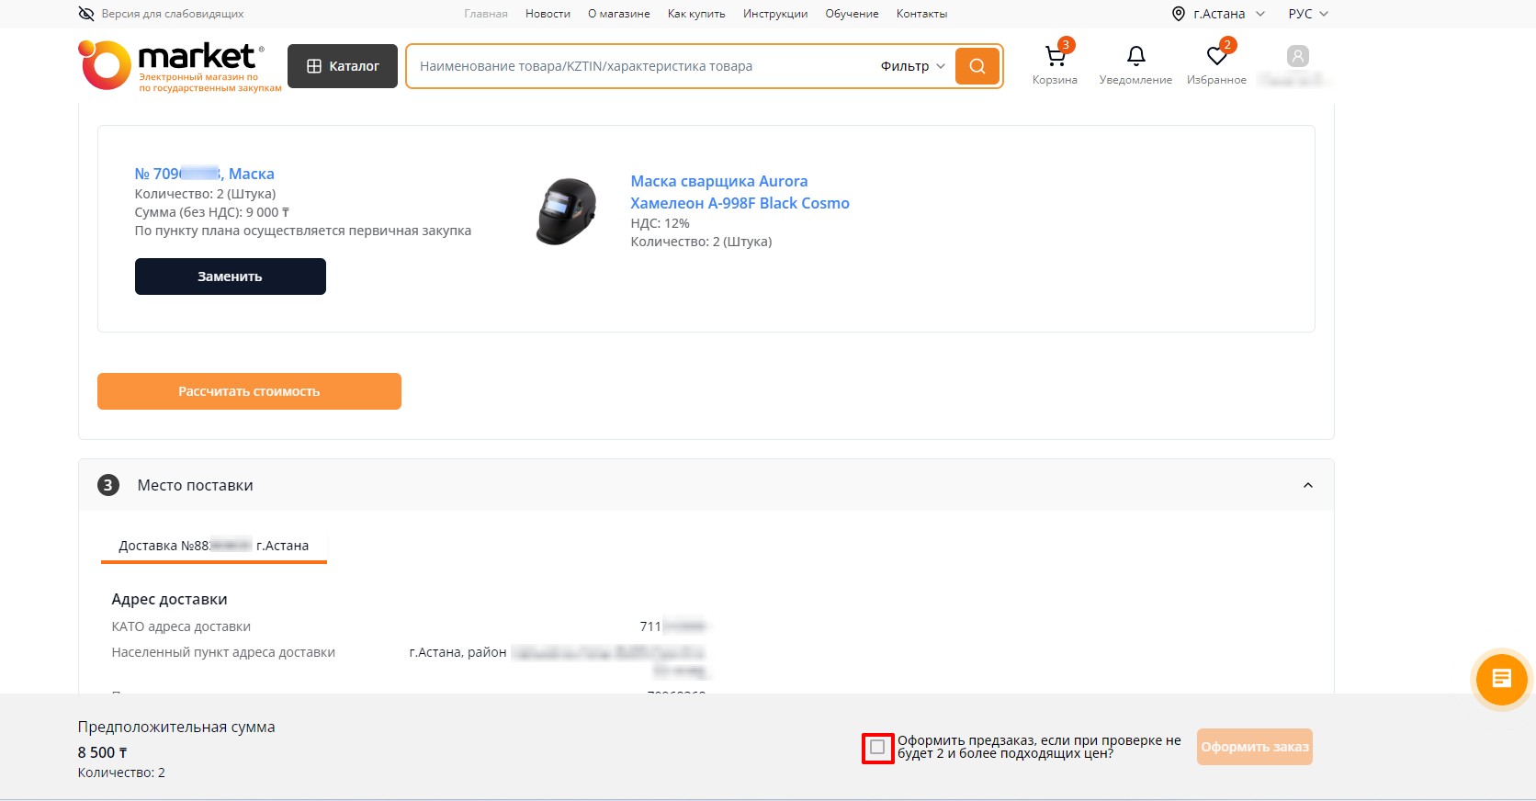Go to the Инструкции menu item
The image size is (1536, 801).
click(x=774, y=14)
